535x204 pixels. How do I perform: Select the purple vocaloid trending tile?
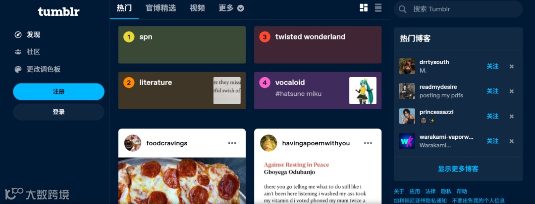[x=318, y=90]
